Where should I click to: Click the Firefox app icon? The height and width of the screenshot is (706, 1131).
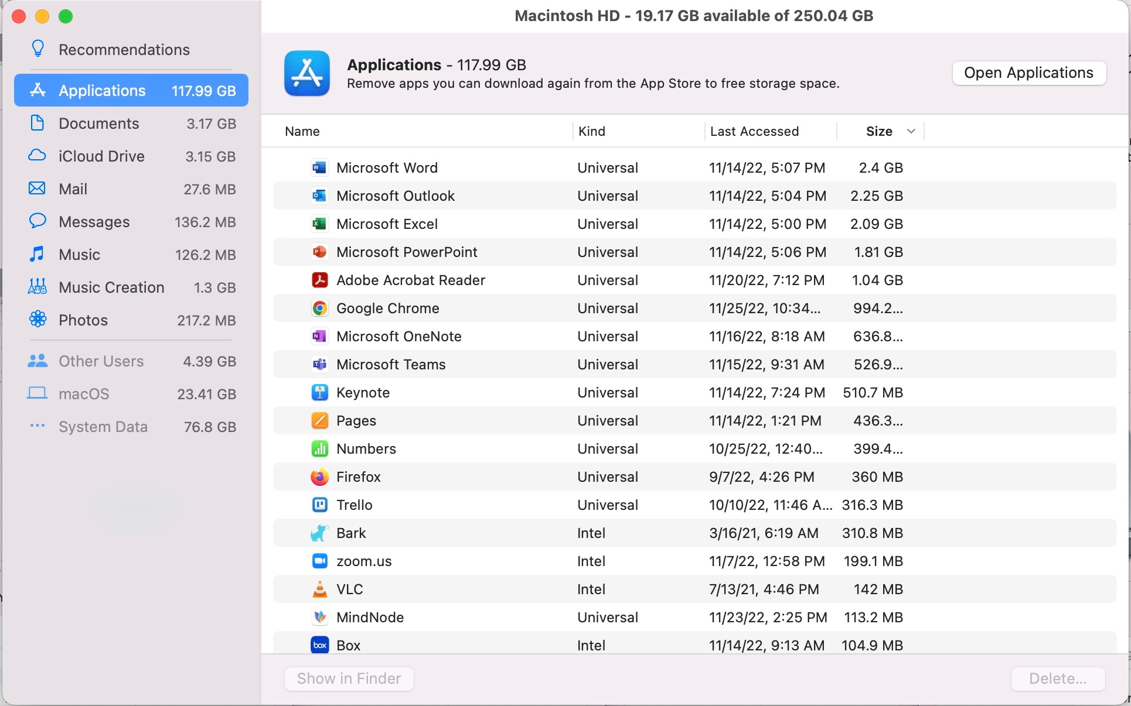coord(319,477)
